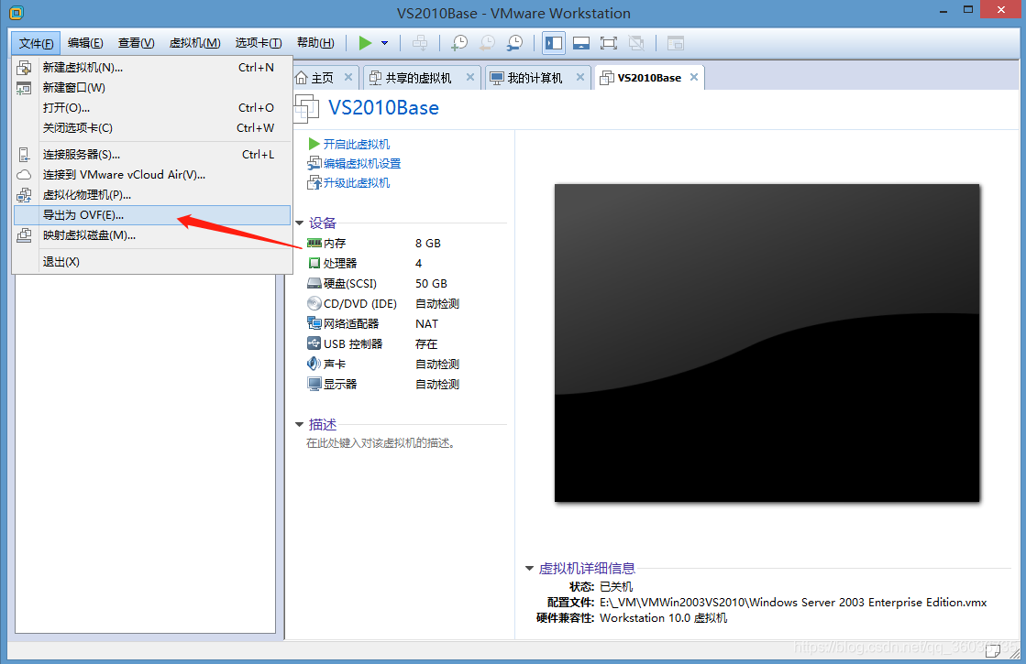Click the Unity mode toolbar icon
Viewport: 1026px width, 664px height.
636,43
